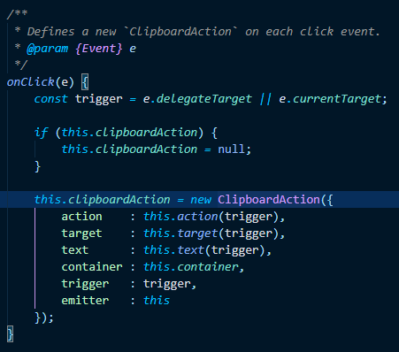The image size is (399, 352).
Task: Place cursor on ClipboardAction class name
Action: tap(269, 200)
